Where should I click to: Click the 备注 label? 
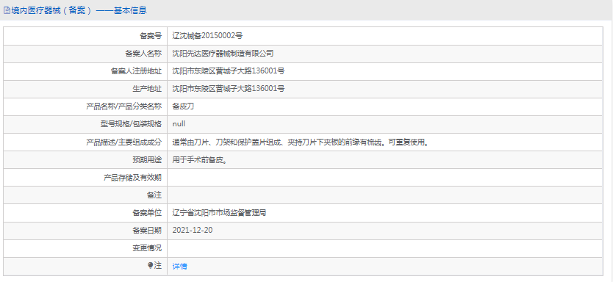[154, 195]
